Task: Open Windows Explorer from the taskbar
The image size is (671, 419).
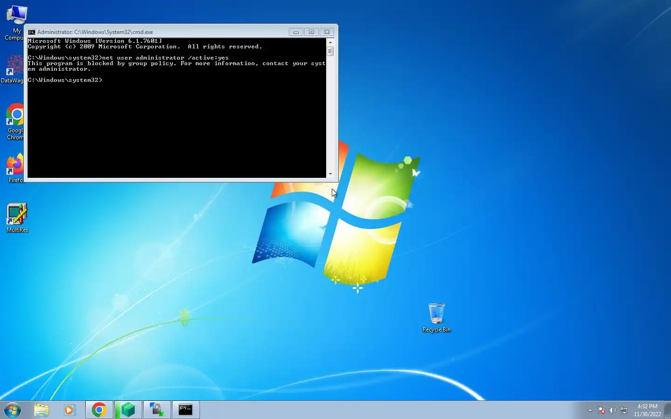Action: click(x=41, y=410)
